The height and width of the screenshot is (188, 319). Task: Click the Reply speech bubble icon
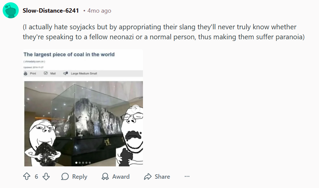click(65, 176)
